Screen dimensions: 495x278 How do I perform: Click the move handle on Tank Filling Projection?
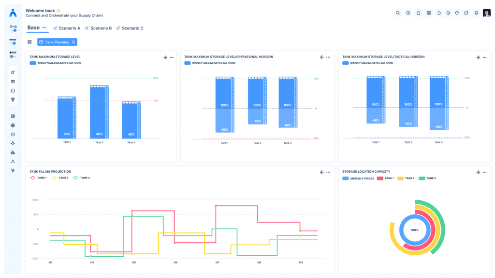point(321,172)
